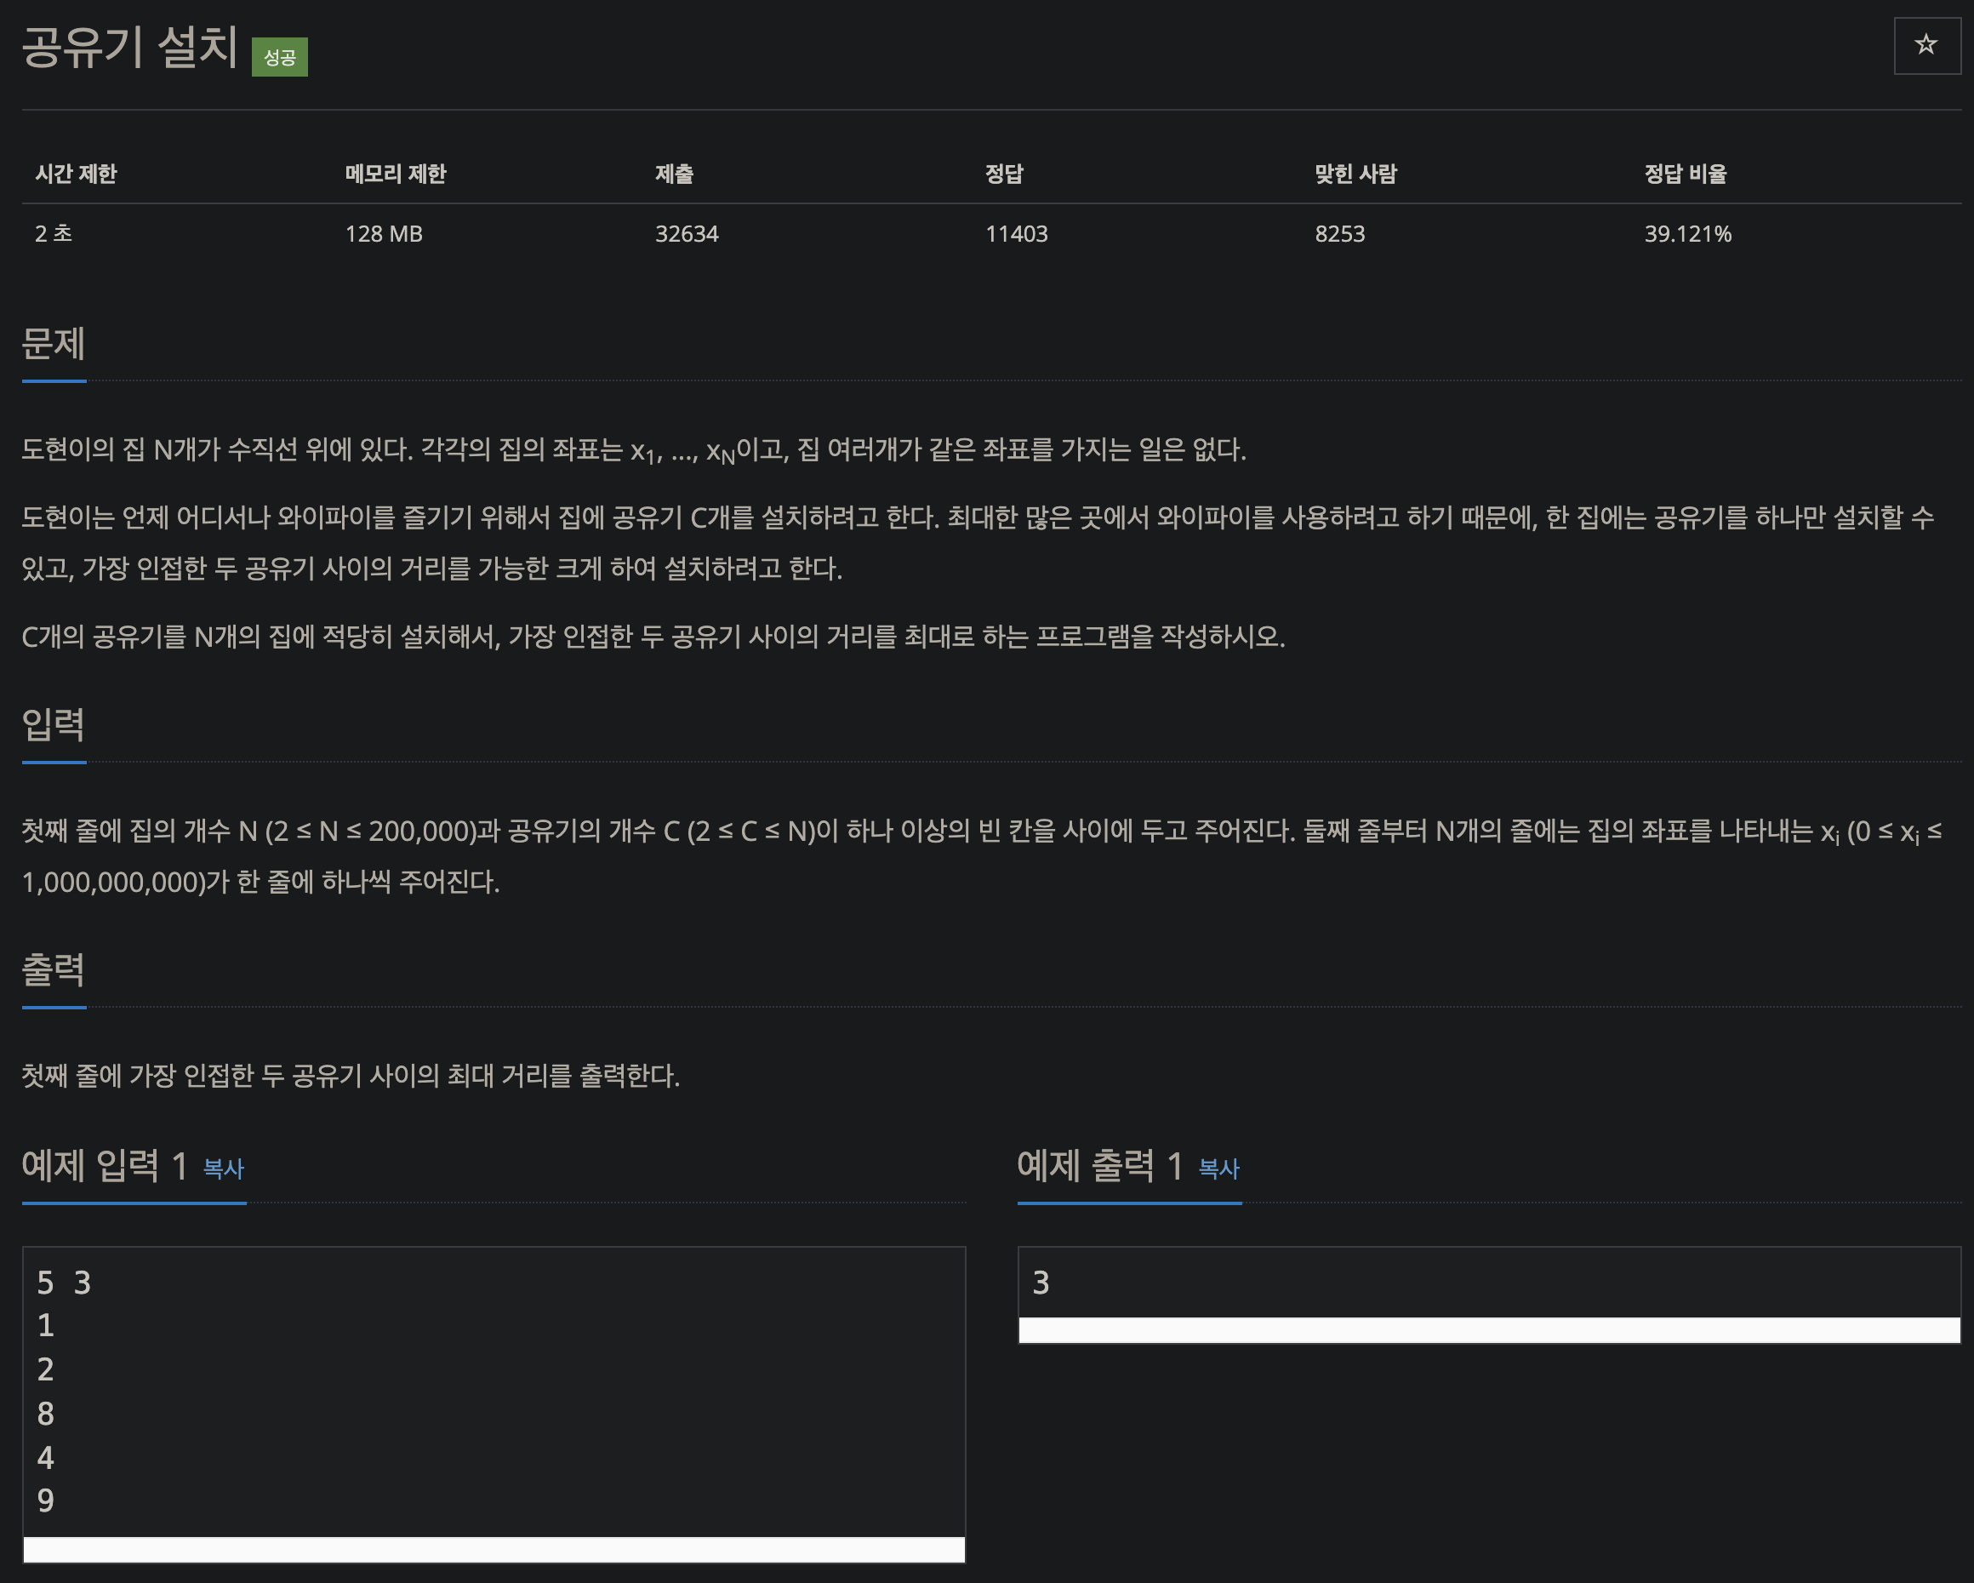The height and width of the screenshot is (1583, 1974).
Task: Click the 예제 출력 1 heading
Action: click(1099, 1167)
